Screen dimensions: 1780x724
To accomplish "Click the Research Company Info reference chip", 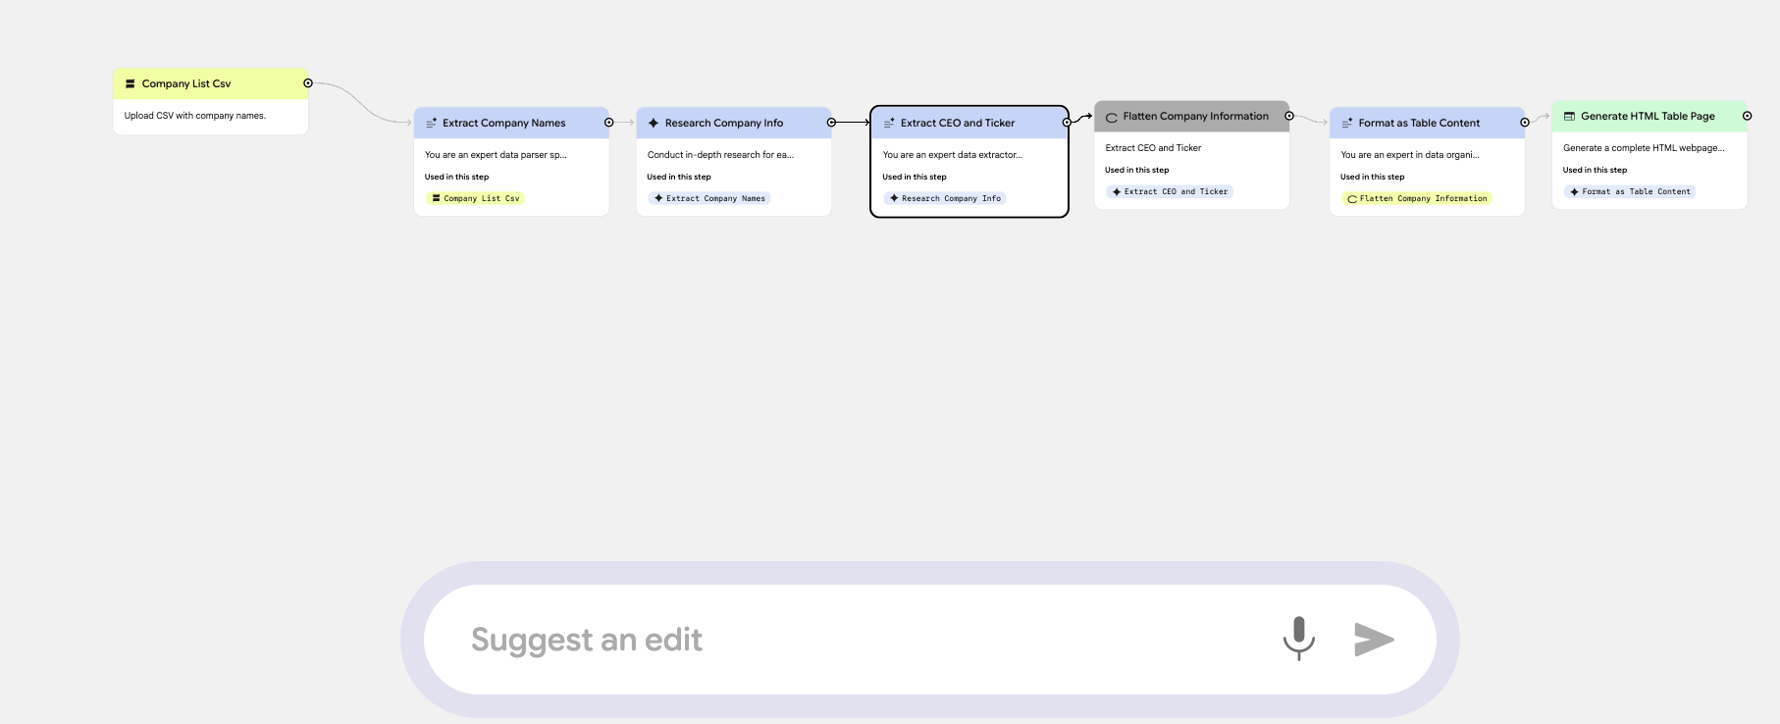I will coord(945,198).
